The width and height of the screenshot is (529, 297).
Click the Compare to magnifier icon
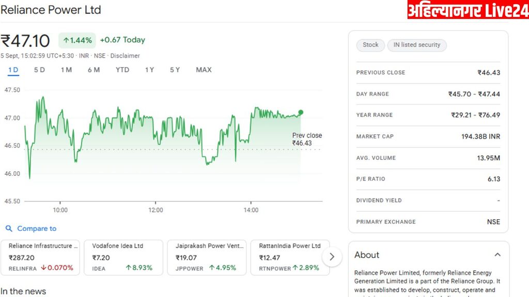(9, 228)
